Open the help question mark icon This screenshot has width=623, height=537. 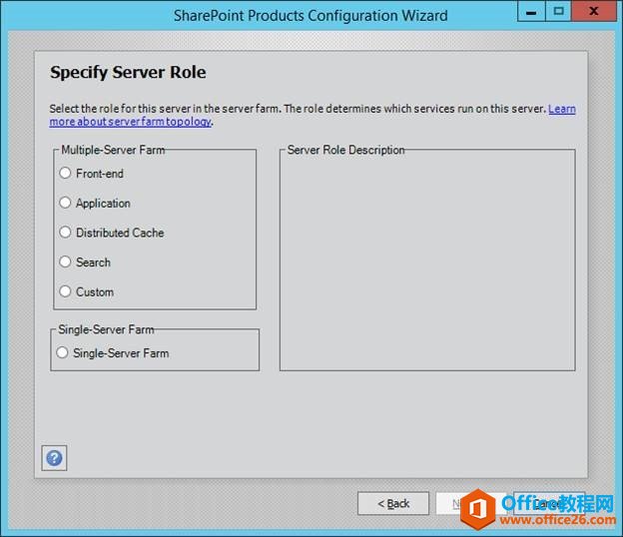click(x=54, y=458)
